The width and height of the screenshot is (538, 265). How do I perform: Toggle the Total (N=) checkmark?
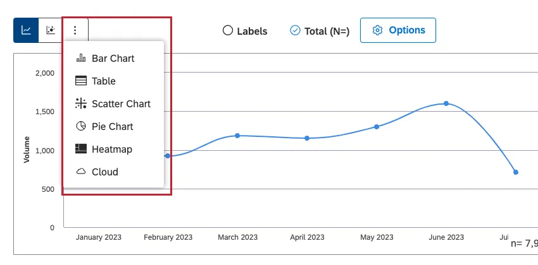point(295,30)
